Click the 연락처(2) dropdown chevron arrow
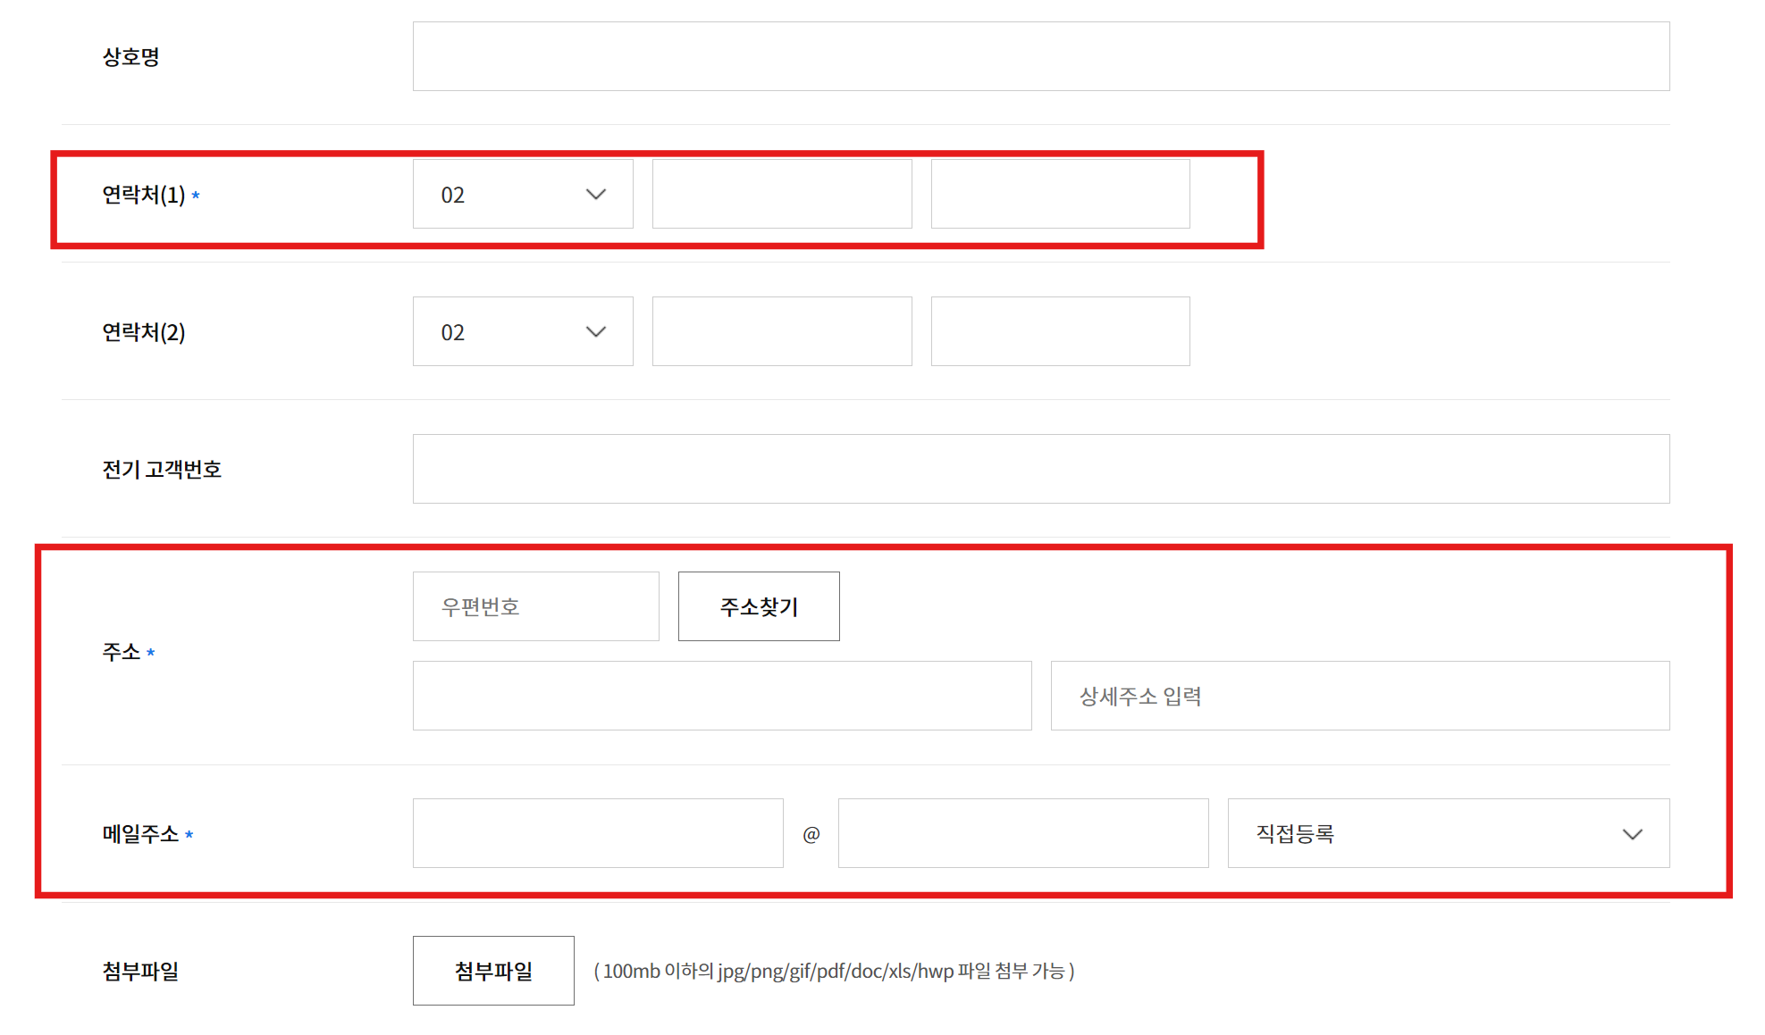The width and height of the screenshot is (1765, 1035). tap(596, 332)
